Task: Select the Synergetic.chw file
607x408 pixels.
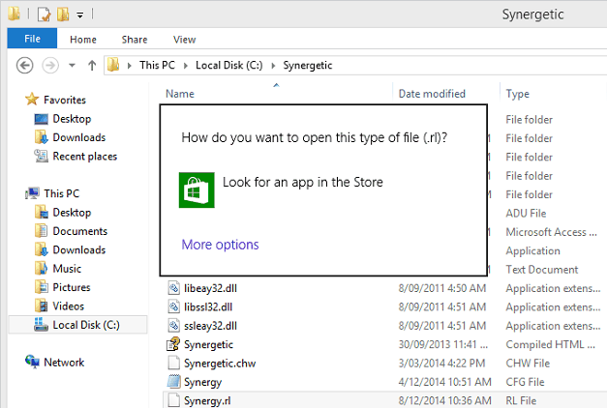Action: (220, 364)
